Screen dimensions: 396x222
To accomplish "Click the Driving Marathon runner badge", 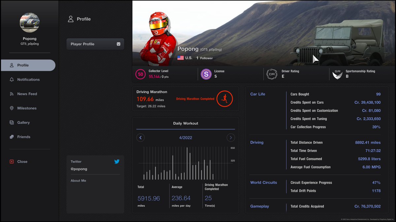I will pos(224,99).
